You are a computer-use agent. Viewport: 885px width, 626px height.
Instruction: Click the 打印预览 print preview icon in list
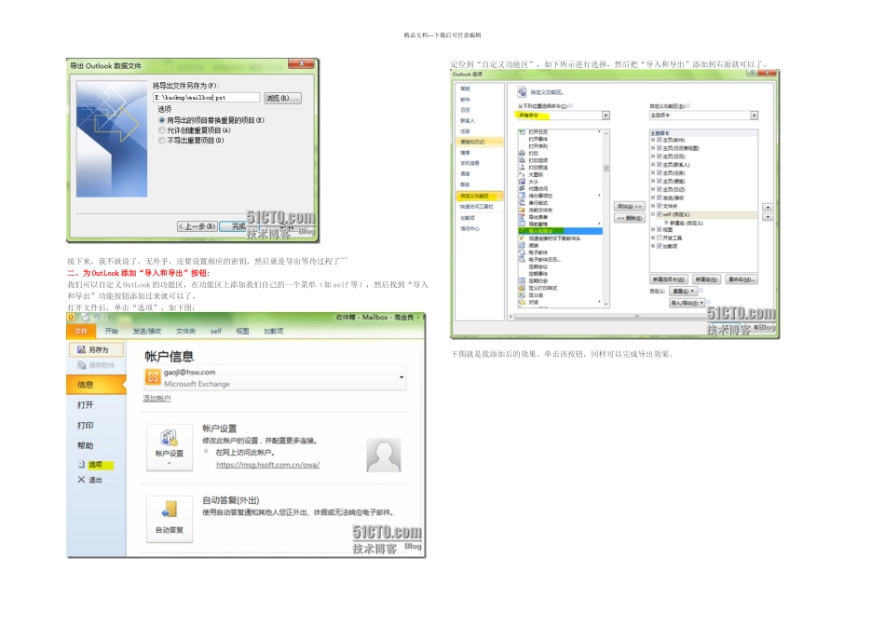[x=522, y=168]
